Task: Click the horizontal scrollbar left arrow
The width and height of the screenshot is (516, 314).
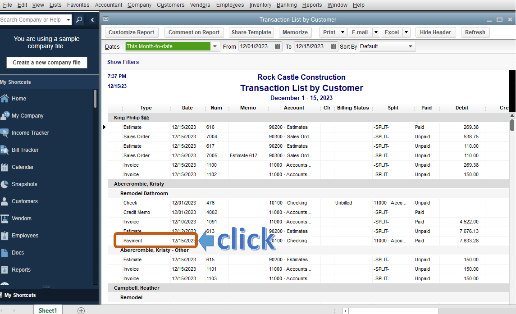Action: coord(345,311)
